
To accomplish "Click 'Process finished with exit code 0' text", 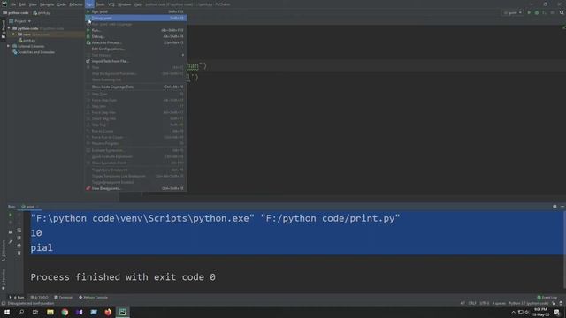I will (x=123, y=277).
